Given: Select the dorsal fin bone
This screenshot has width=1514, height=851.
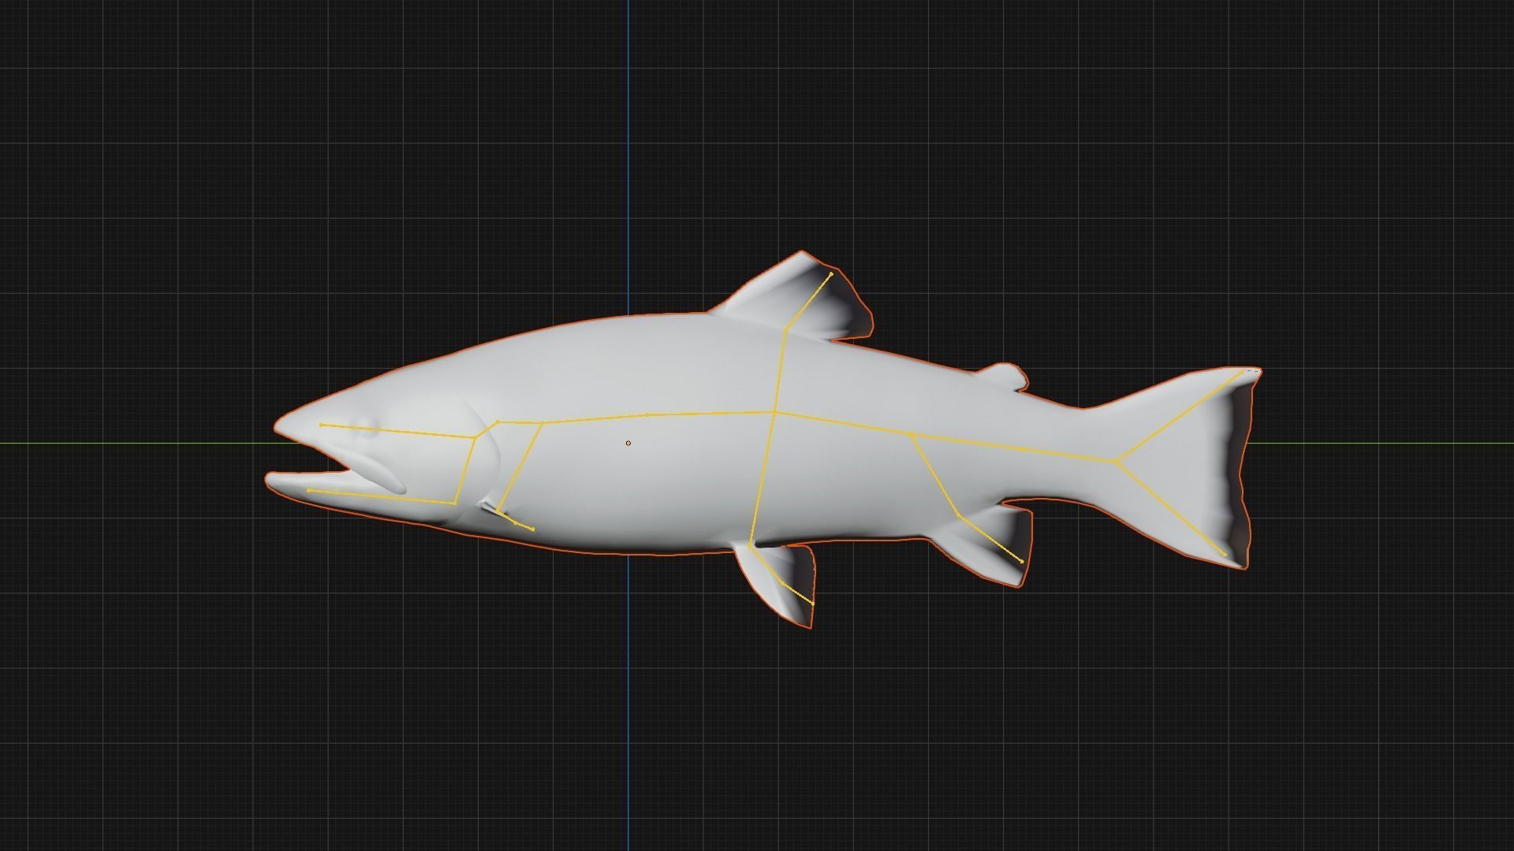Looking at the screenshot, I should point(808,302).
